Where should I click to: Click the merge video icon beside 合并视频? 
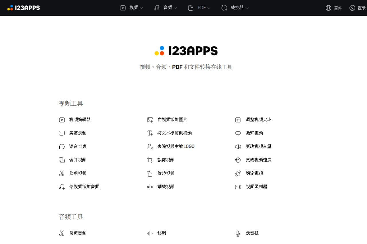pyautogui.click(x=62, y=160)
